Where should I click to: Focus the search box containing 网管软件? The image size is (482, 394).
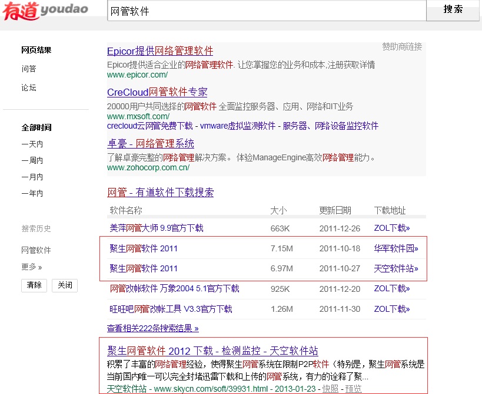pos(267,11)
